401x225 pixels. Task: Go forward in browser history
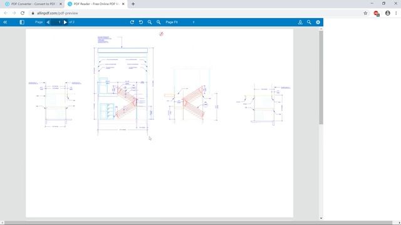[x=14, y=13]
